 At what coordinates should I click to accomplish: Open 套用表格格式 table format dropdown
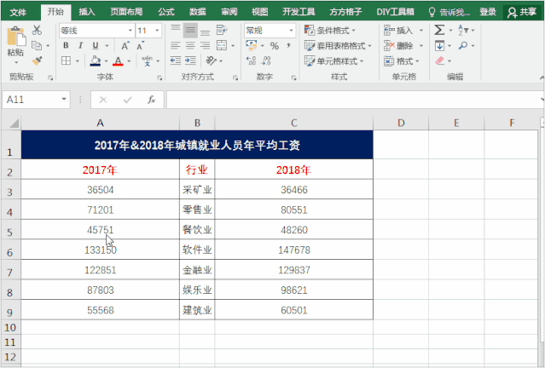click(x=338, y=45)
